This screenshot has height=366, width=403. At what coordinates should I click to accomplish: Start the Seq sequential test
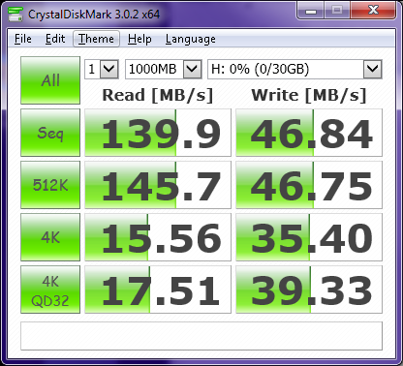pos(50,133)
